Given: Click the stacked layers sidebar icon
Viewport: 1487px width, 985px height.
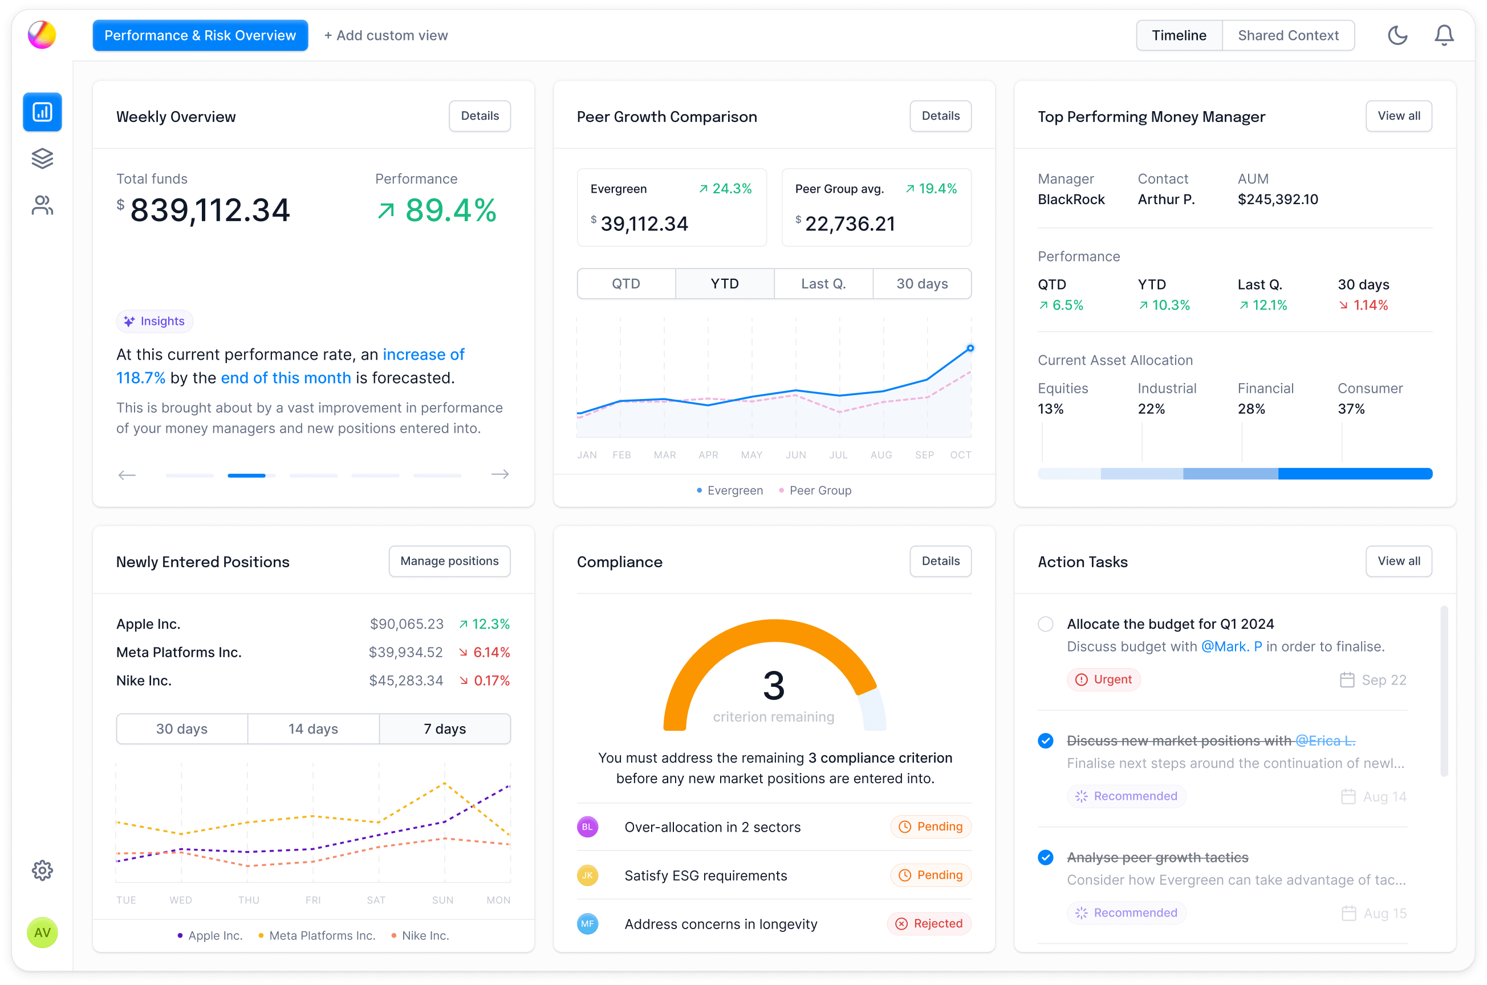Looking at the screenshot, I should pos(42,158).
